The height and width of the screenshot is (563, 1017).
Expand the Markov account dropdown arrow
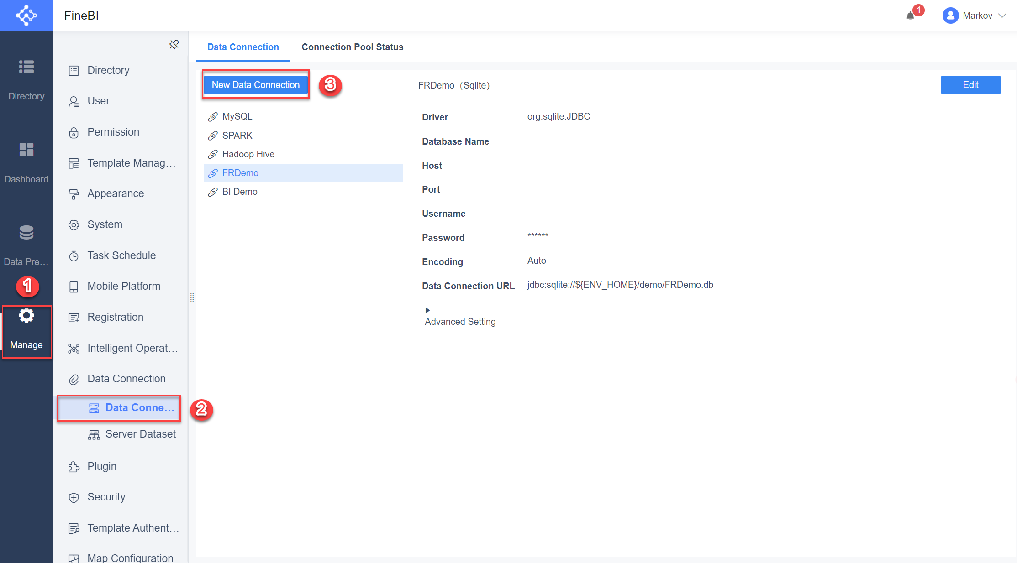1002,16
